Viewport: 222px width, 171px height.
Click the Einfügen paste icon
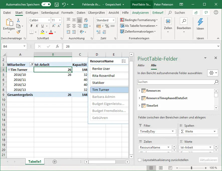pyautogui.click(x=9, y=22)
